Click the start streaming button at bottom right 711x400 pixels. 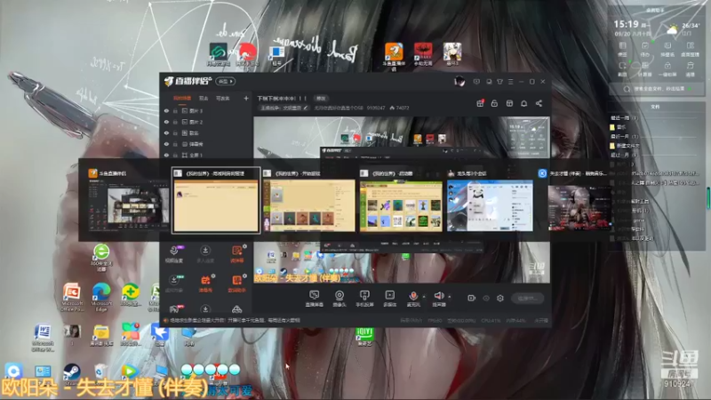click(528, 298)
